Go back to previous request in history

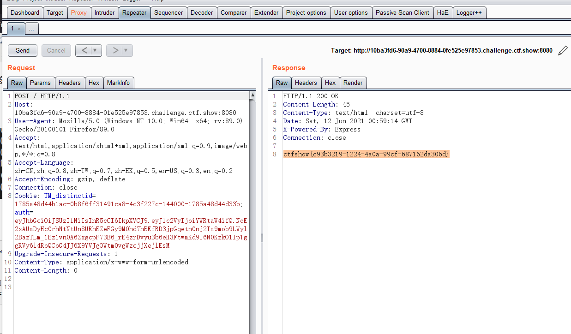coord(84,50)
